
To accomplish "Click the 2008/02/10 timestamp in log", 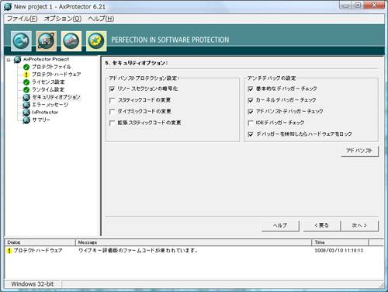I will coord(339,251).
